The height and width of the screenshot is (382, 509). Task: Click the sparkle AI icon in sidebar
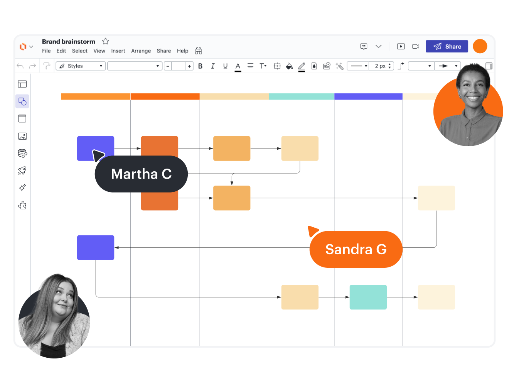pos(22,188)
